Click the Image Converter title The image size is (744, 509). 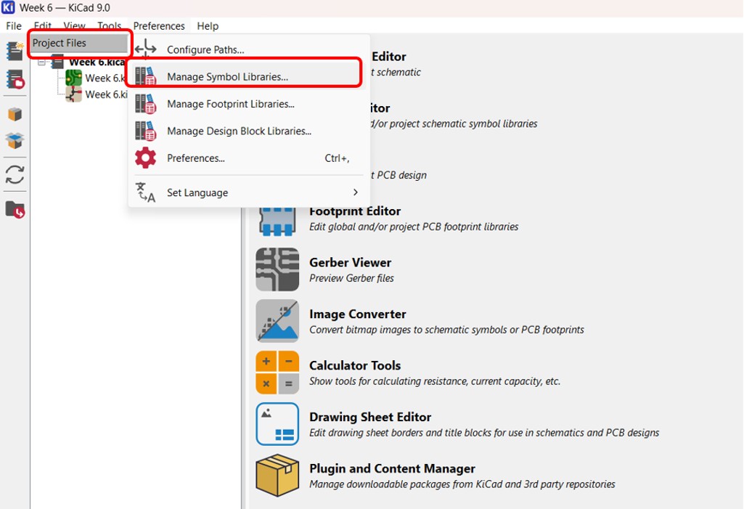pos(358,314)
